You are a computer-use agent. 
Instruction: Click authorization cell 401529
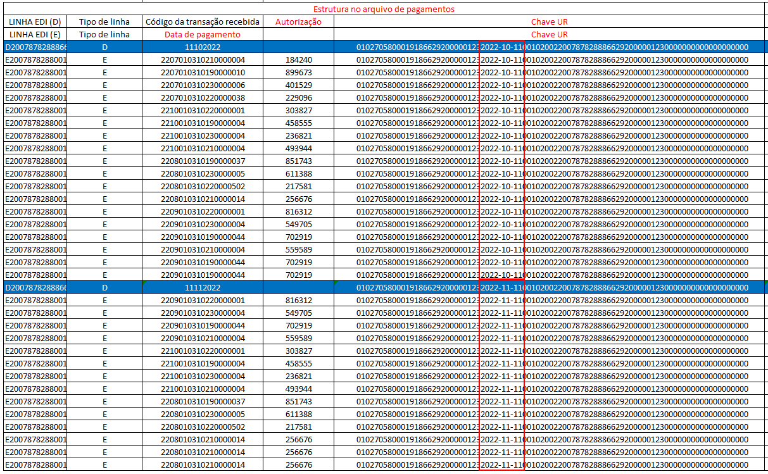tap(298, 85)
